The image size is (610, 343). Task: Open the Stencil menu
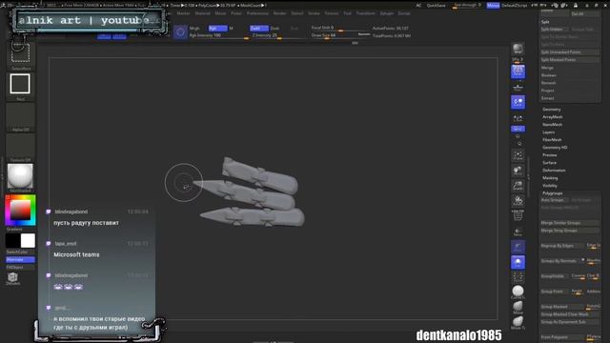[x=296, y=13]
